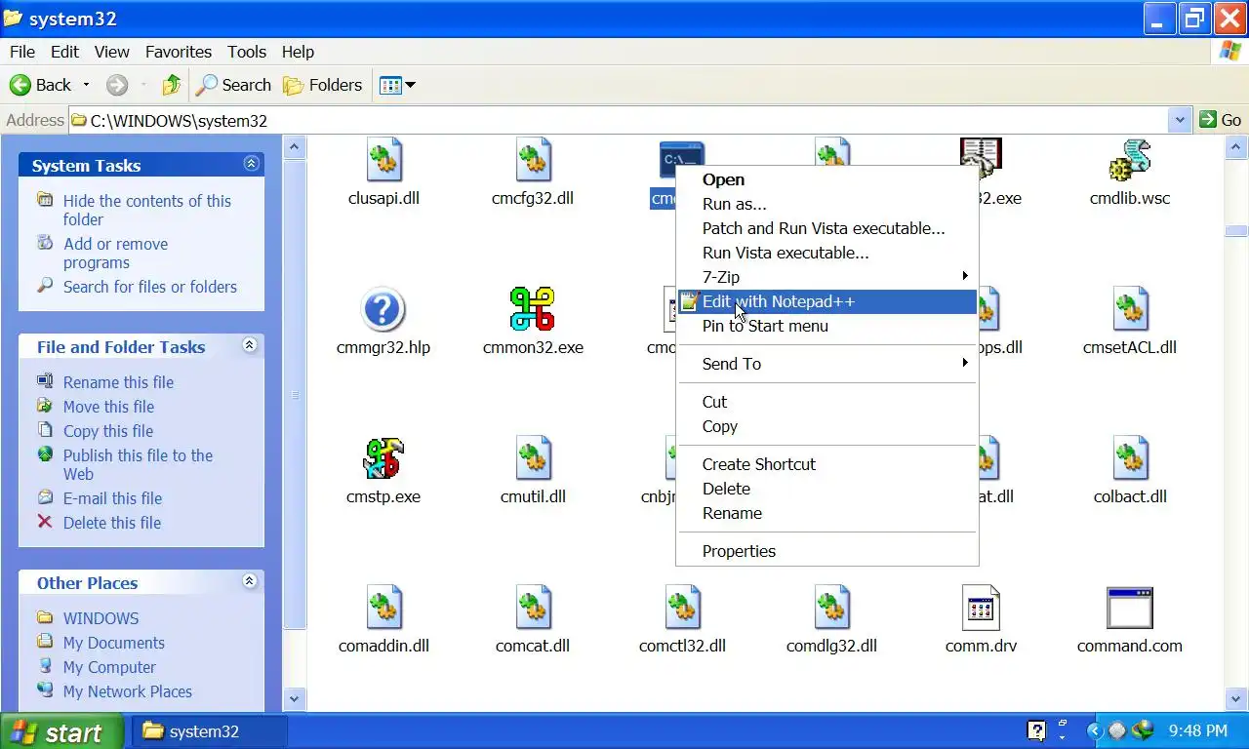Screen dimensions: 1249x749
Task: Select the cmdlib.wsc file icon
Action: (x=1130, y=159)
